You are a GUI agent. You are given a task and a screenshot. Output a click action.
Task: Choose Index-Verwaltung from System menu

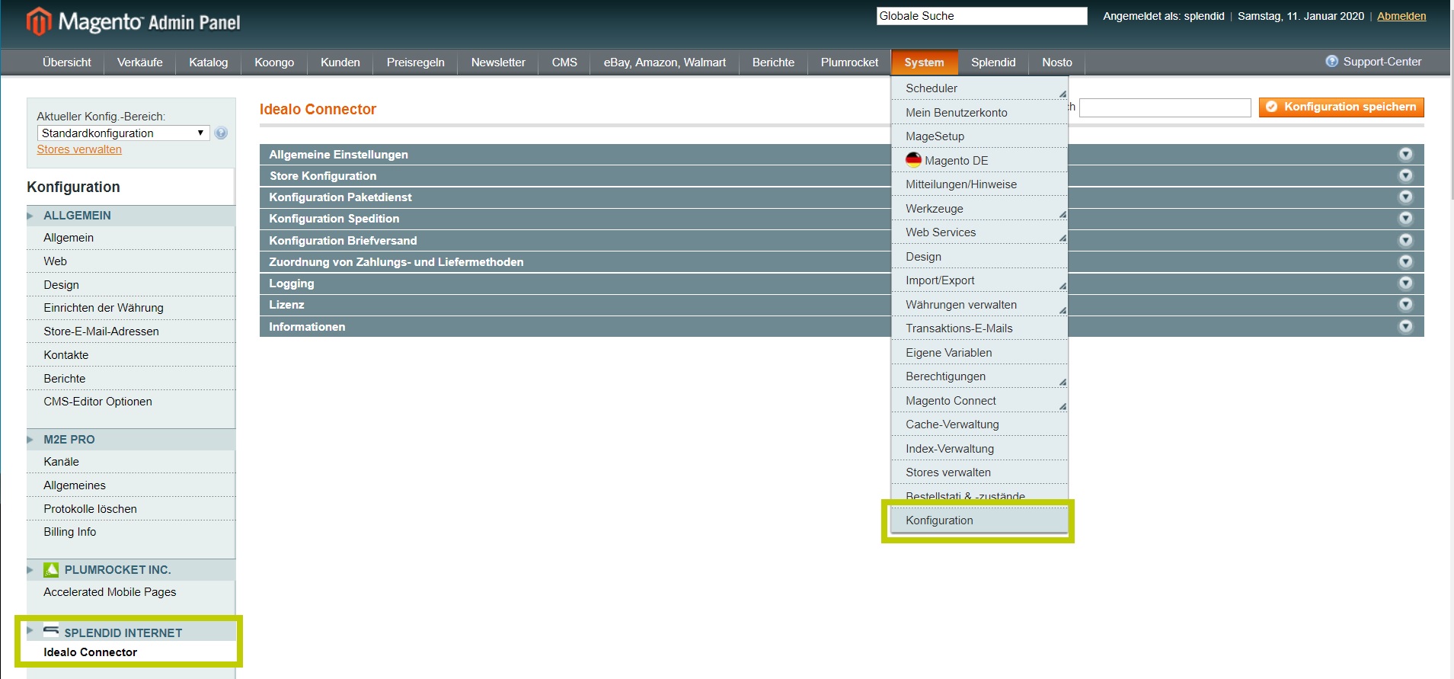click(979, 449)
